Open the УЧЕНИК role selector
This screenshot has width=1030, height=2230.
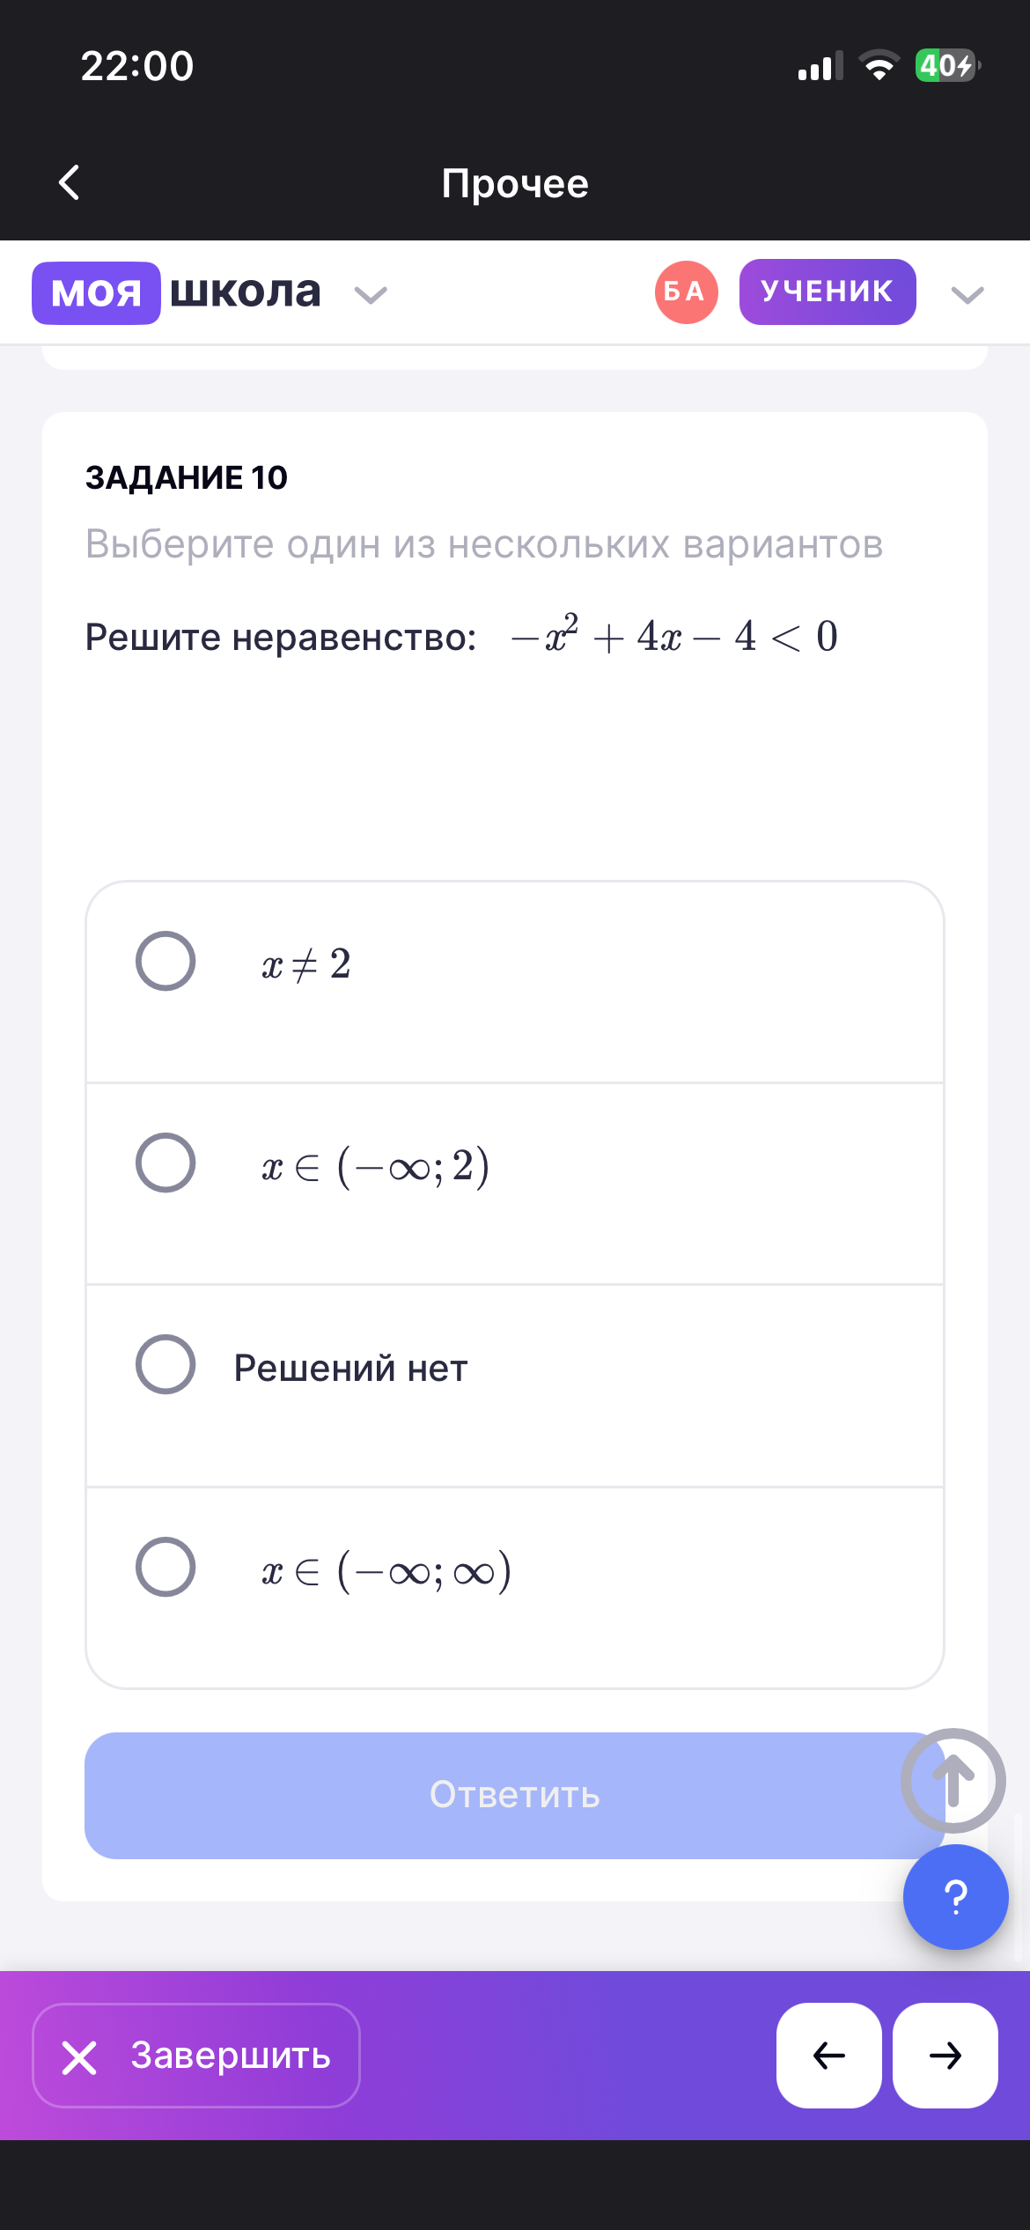[x=827, y=292]
